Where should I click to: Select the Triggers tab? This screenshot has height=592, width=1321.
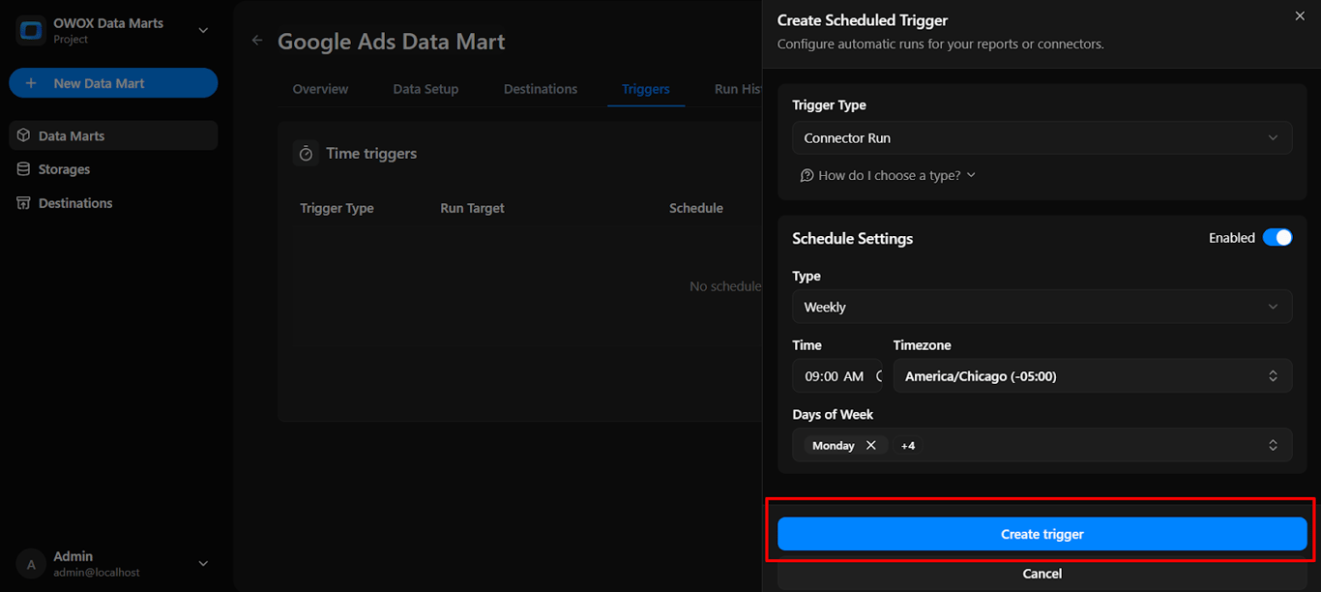tap(646, 89)
